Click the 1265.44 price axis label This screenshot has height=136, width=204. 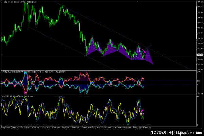[200, 49]
